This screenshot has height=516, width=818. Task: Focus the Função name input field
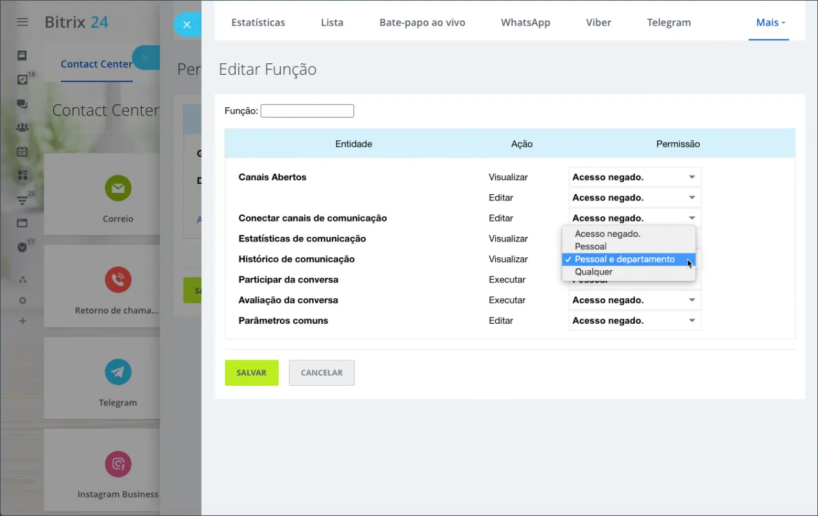click(307, 111)
